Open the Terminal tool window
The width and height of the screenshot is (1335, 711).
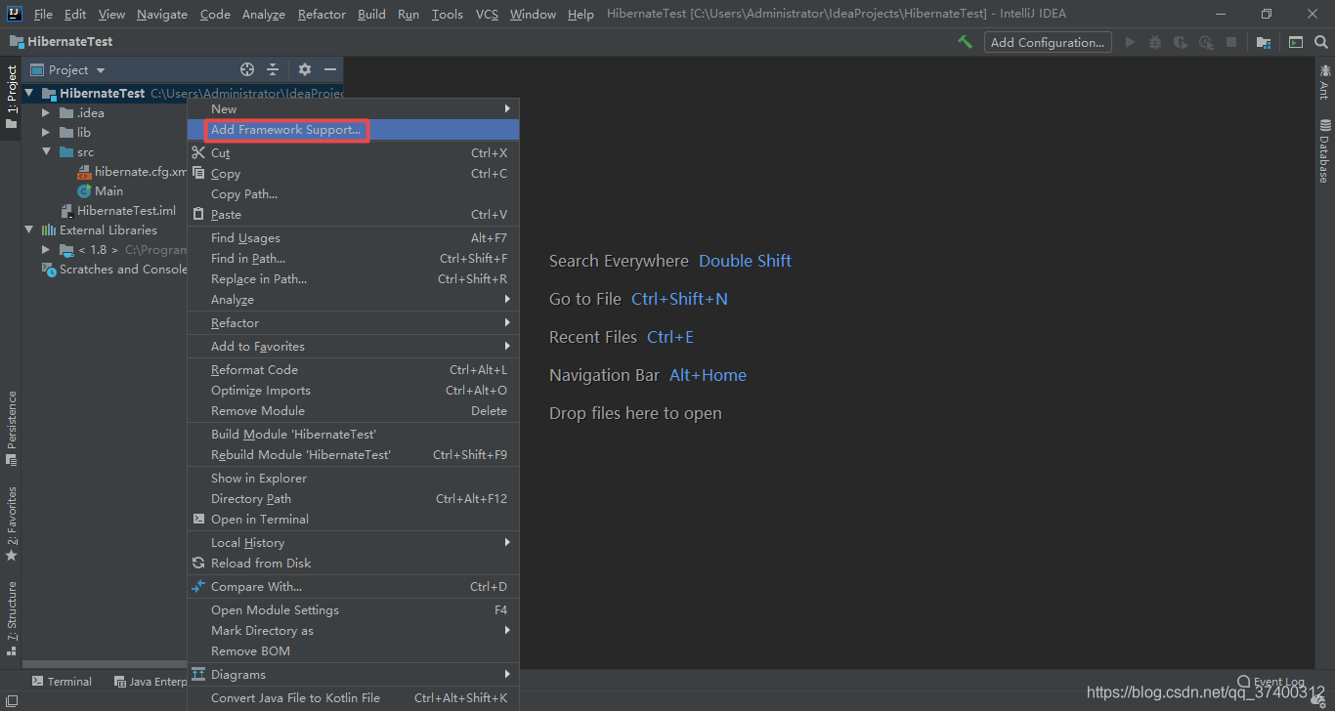pos(62,682)
